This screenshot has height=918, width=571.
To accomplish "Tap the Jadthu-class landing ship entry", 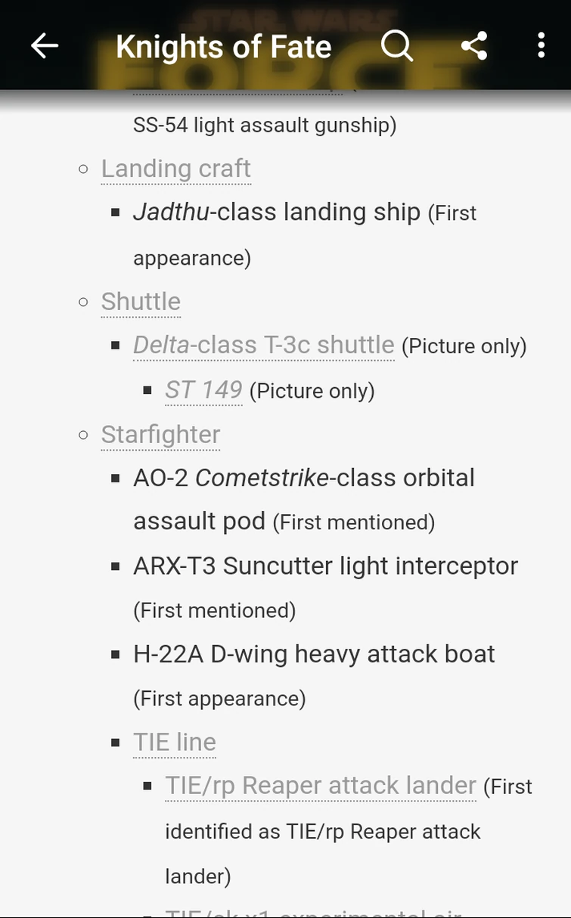I will 276,212.
